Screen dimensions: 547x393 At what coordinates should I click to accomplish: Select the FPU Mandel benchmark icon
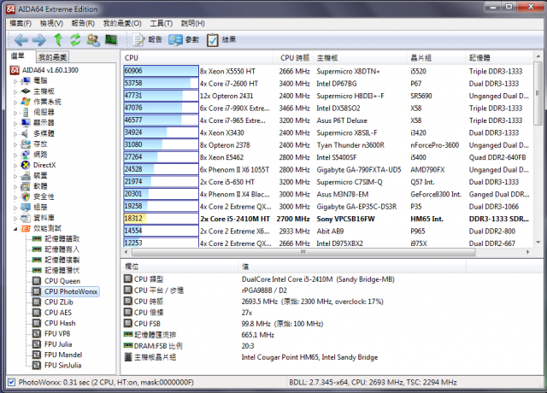click(36, 355)
